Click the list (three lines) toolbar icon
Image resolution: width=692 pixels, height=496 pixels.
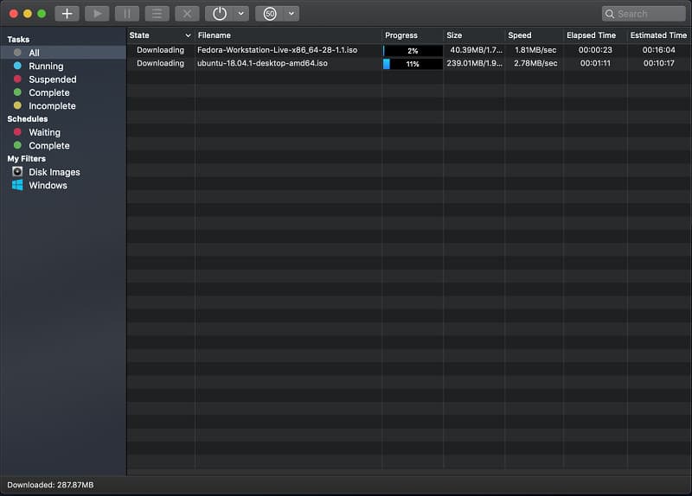pos(157,14)
